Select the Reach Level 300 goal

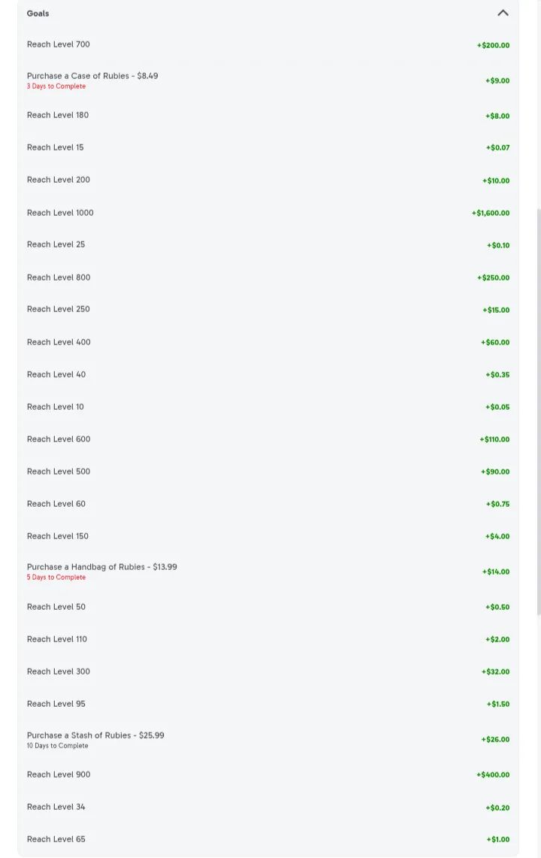pos(59,672)
